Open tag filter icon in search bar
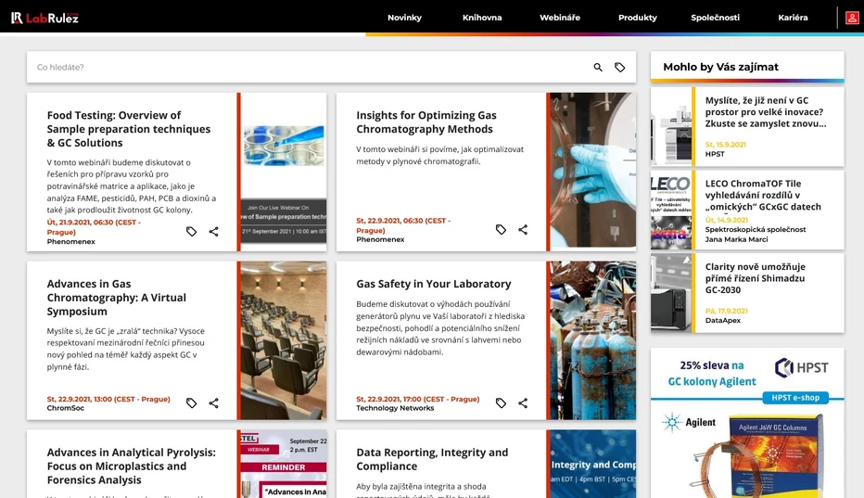 pyautogui.click(x=620, y=68)
